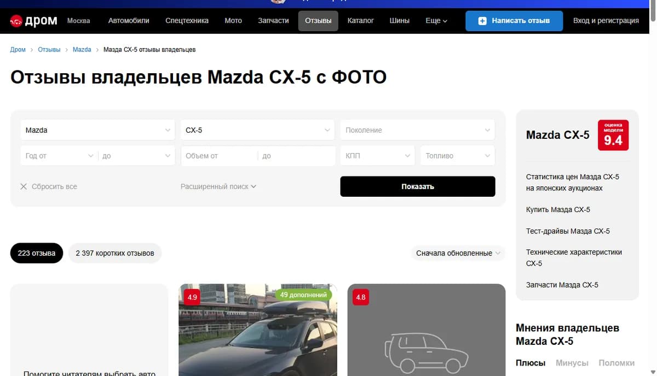Open Вход и регистрация

coord(606,21)
